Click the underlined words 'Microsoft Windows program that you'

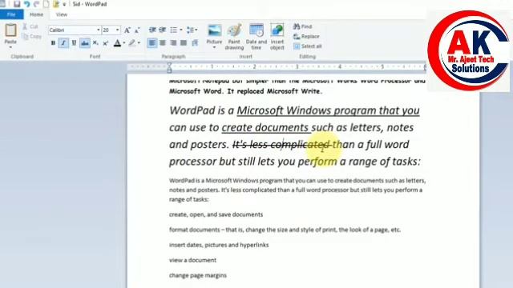328,110
